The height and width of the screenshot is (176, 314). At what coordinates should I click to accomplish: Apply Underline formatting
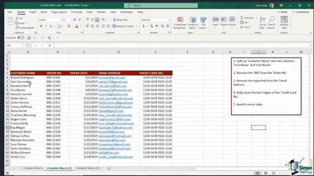click(x=51, y=26)
